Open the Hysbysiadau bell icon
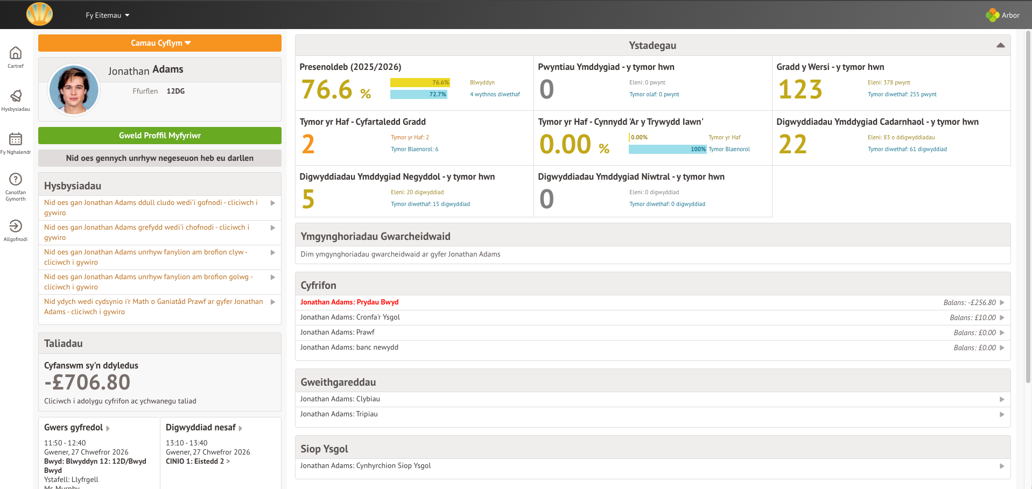The image size is (1032, 489). [16, 96]
